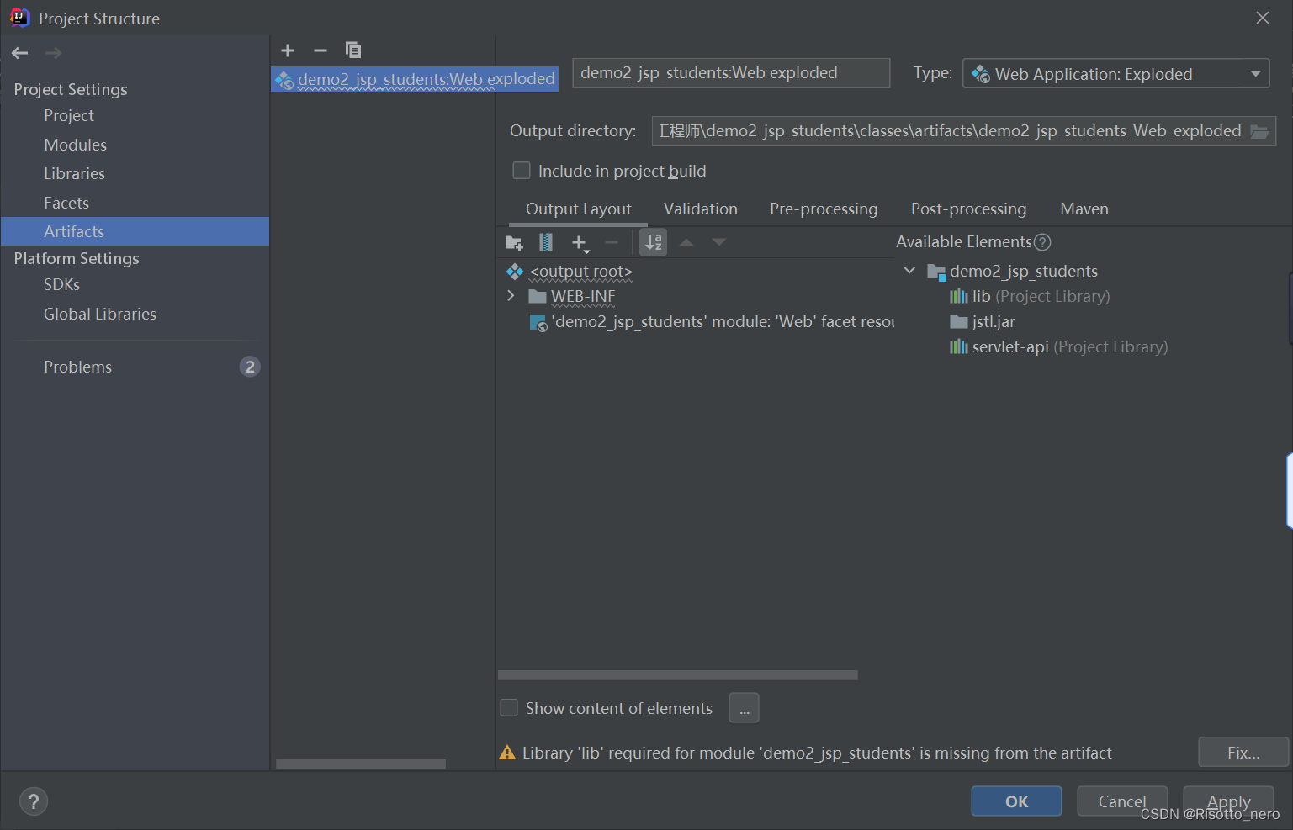The image size is (1293, 830).
Task: Click the back navigation arrow
Action: point(20,53)
